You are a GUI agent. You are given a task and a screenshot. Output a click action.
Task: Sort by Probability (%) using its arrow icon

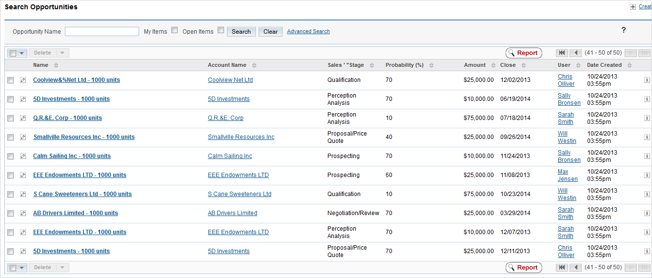[431, 65]
